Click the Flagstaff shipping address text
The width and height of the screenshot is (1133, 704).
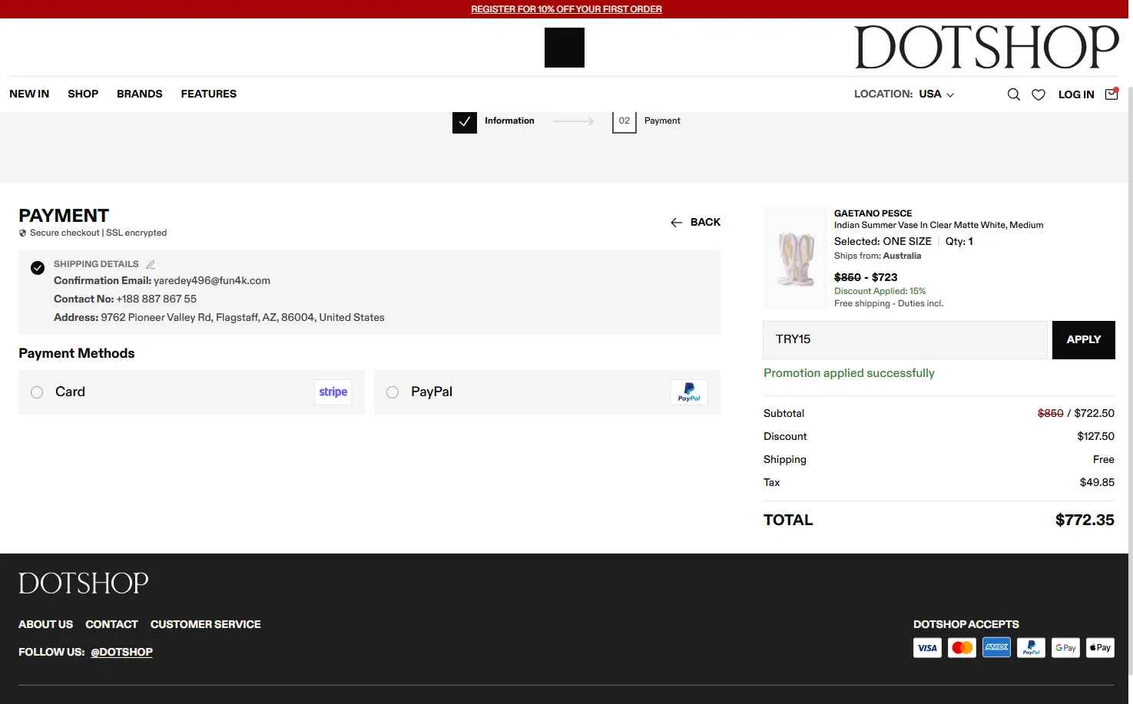(x=243, y=317)
